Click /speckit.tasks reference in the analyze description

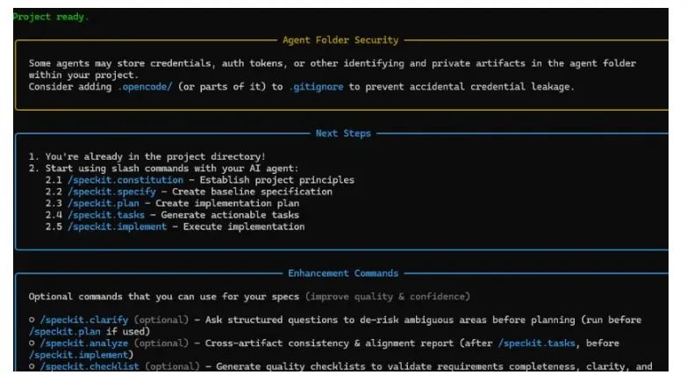[x=536, y=343]
